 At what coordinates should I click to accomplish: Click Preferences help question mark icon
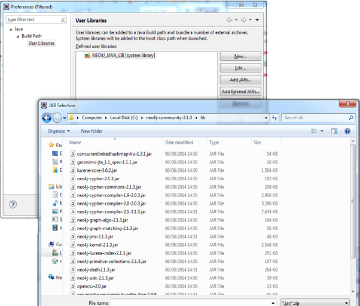[x=13, y=204]
